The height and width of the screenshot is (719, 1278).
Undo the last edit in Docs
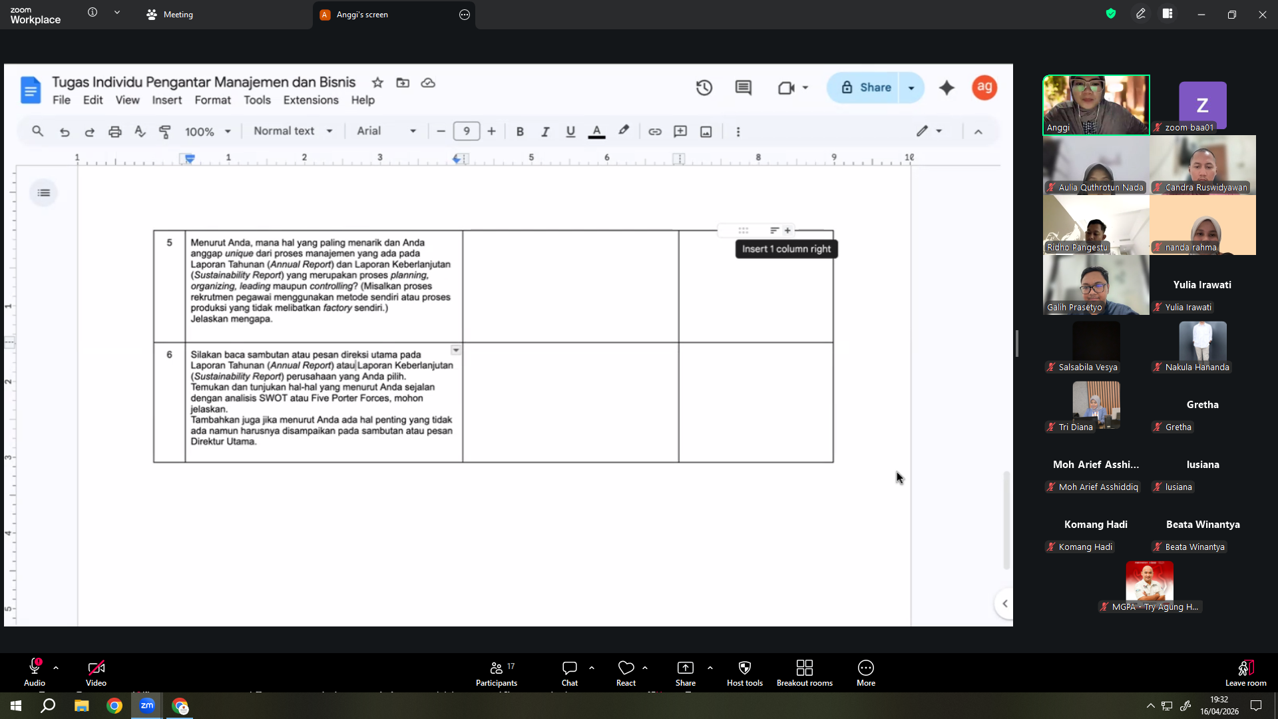tap(65, 132)
